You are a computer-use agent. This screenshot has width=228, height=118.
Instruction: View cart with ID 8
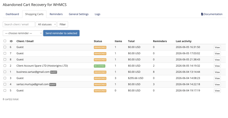[x=217, y=60]
